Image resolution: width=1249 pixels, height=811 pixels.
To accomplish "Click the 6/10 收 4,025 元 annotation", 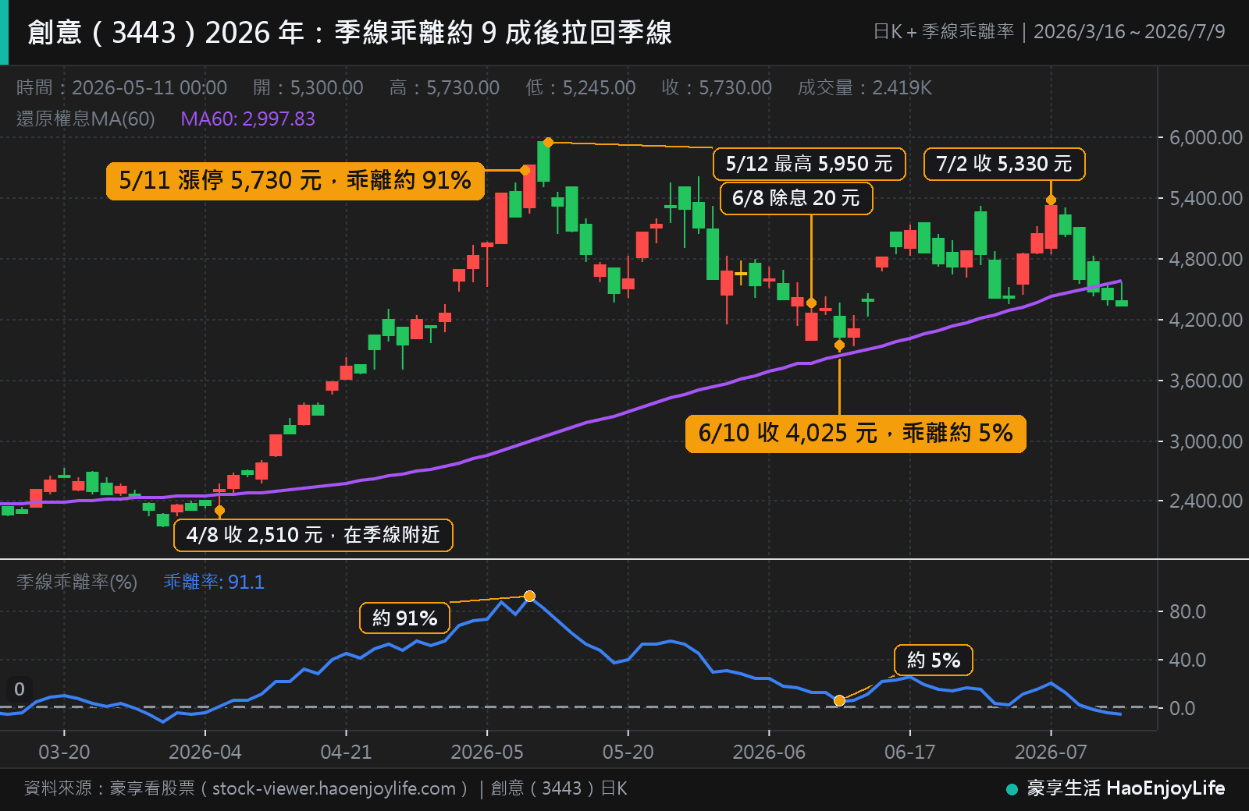I will click(856, 434).
